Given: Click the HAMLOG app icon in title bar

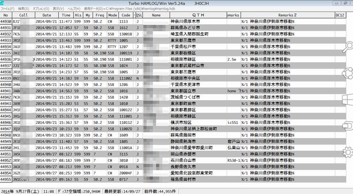Looking at the screenshot, I should [2, 3].
